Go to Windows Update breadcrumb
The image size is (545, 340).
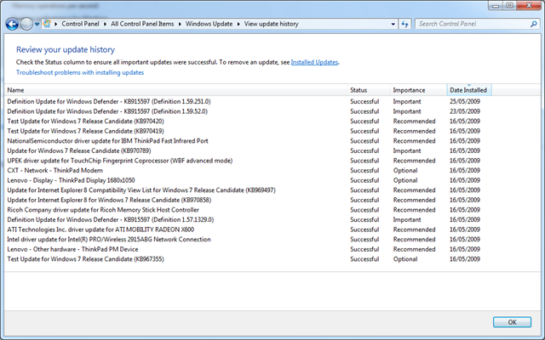click(x=209, y=24)
